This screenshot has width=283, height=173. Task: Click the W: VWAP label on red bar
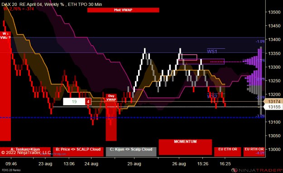coord(5,36)
